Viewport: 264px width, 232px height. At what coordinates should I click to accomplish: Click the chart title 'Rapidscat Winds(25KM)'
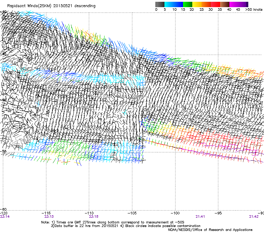click(29, 6)
